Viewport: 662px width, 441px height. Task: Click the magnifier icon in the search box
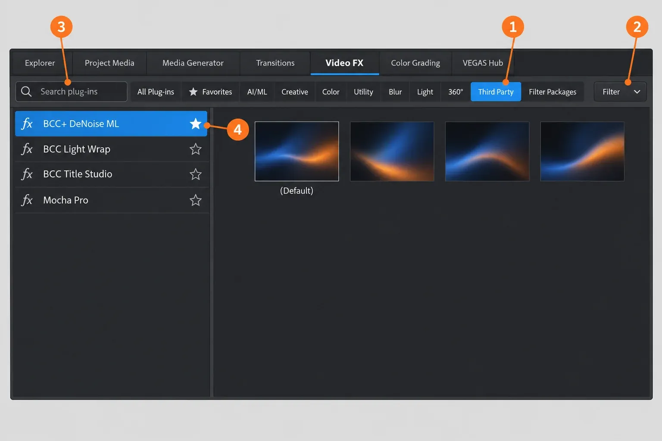point(26,91)
